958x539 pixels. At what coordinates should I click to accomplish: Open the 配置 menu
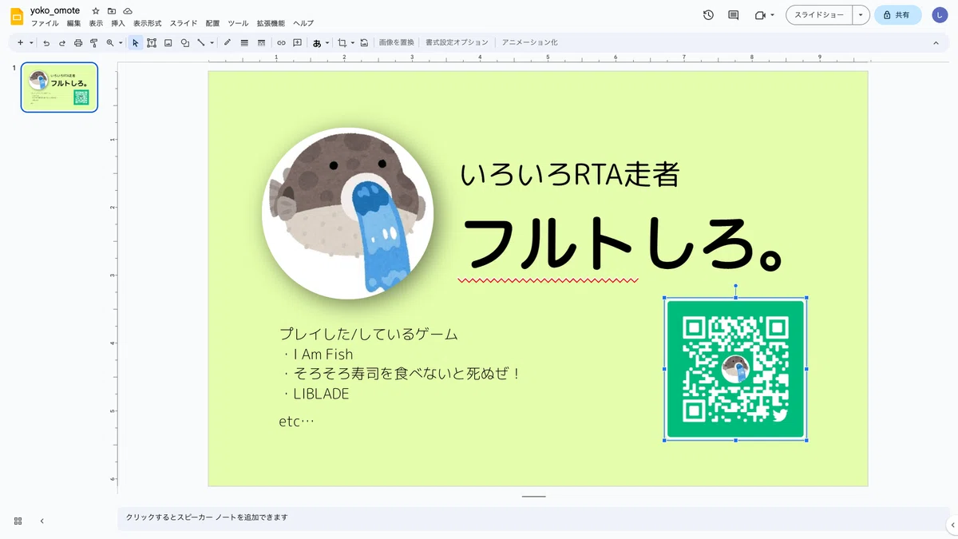coord(212,24)
